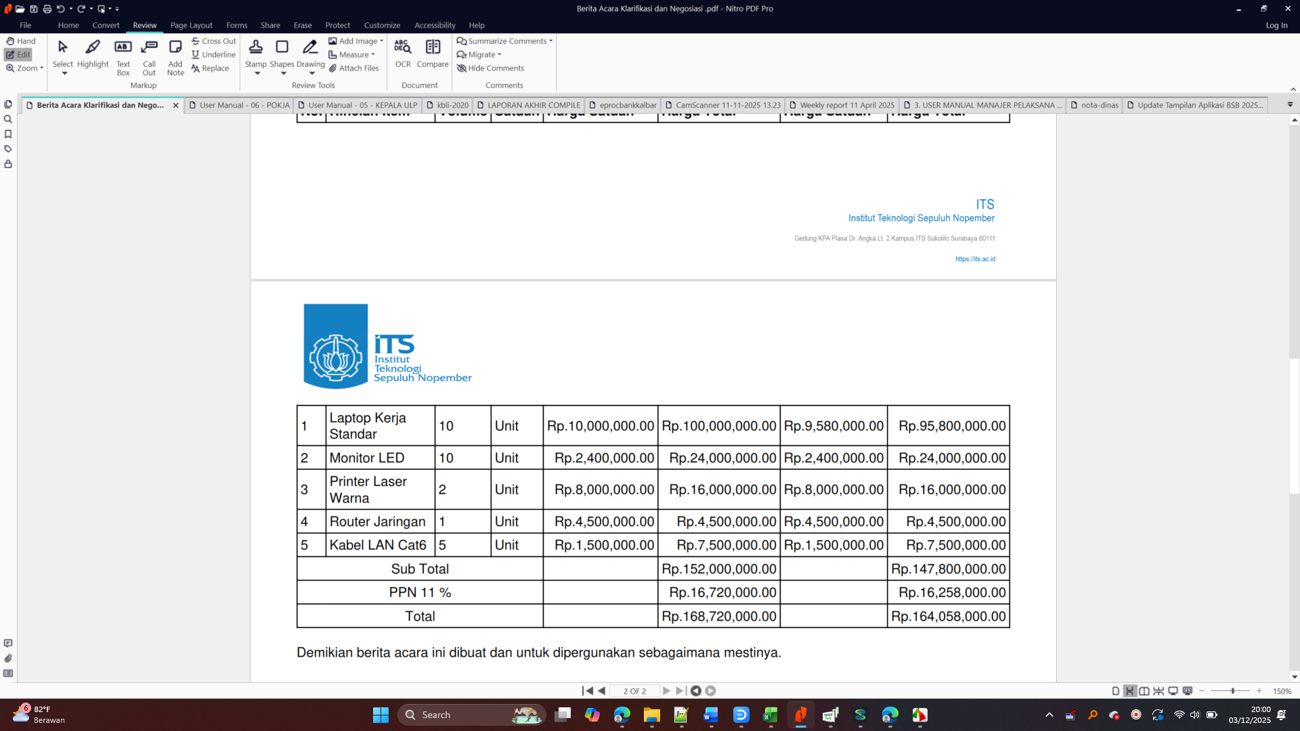Choose the Call Out tool
Image resolution: width=1300 pixels, height=731 pixels.
[149, 57]
